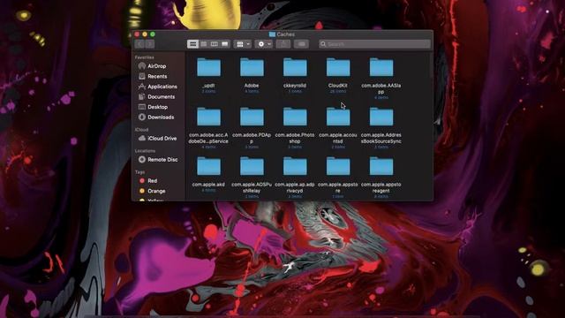Screen dimensions: 565x318
Task: Open Recents in the sidebar
Action: (157, 76)
